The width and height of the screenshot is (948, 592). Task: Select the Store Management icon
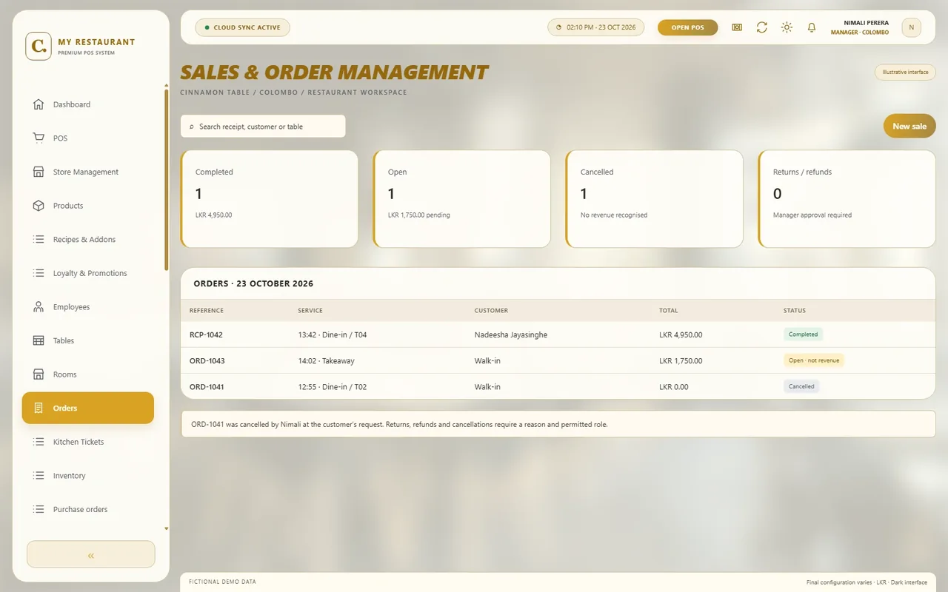tap(39, 172)
